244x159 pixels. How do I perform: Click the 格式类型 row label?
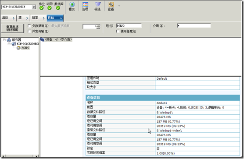click(93, 83)
